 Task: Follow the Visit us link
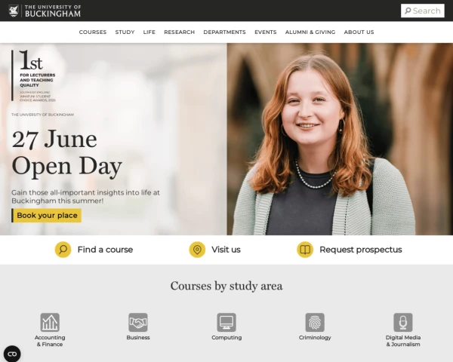[x=226, y=250]
